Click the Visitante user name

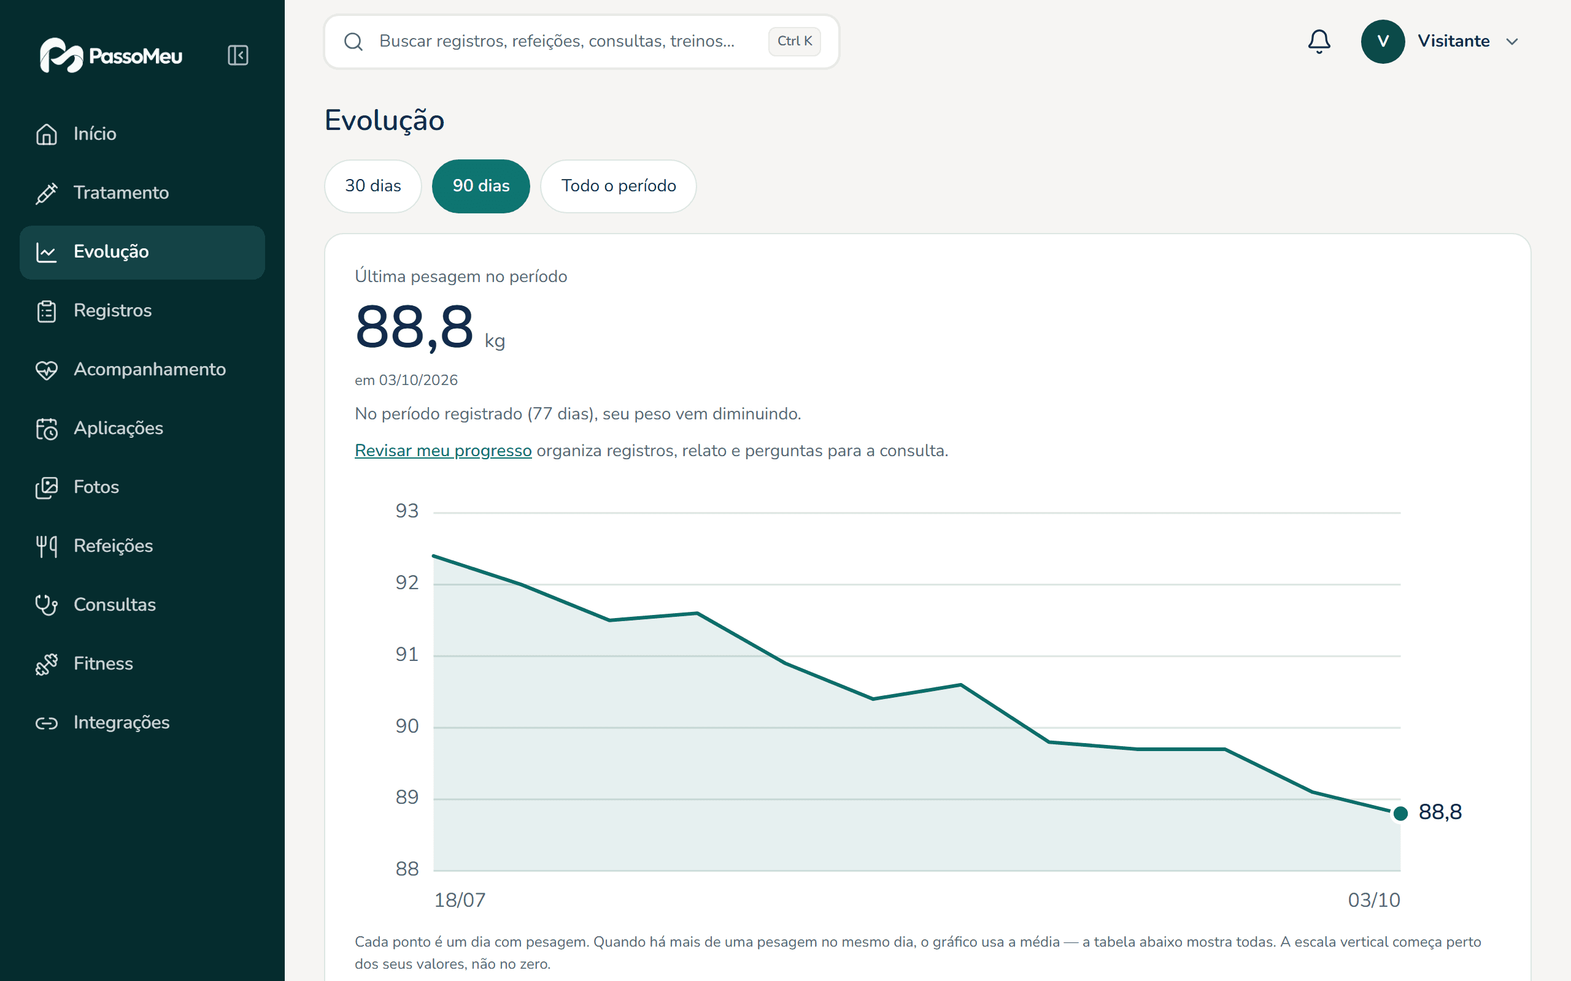[1454, 42]
